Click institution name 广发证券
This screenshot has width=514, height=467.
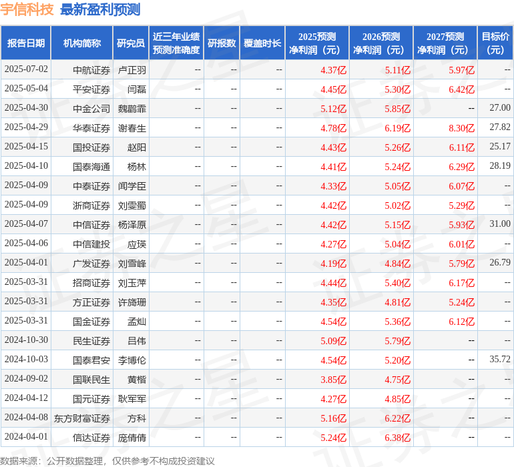pyautogui.click(x=91, y=264)
